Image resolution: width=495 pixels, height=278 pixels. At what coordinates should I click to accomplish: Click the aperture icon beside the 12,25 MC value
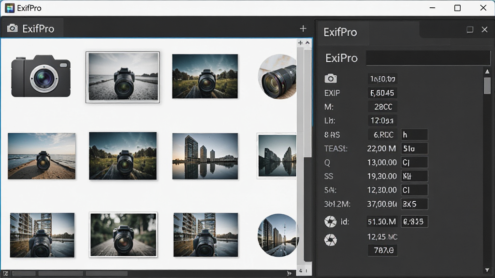point(331,240)
